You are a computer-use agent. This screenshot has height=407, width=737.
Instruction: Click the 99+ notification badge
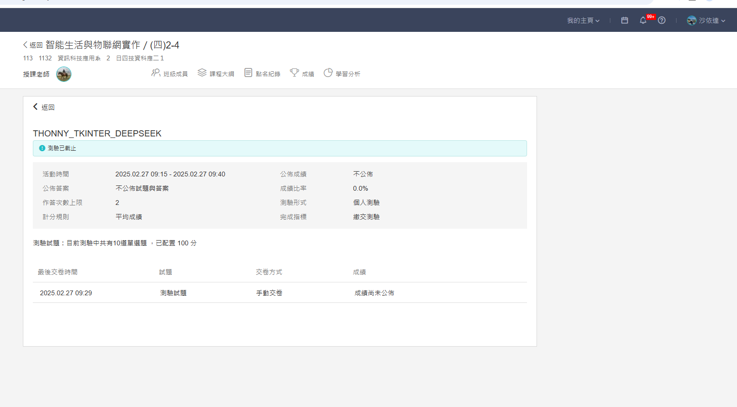pyautogui.click(x=650, y=17)
